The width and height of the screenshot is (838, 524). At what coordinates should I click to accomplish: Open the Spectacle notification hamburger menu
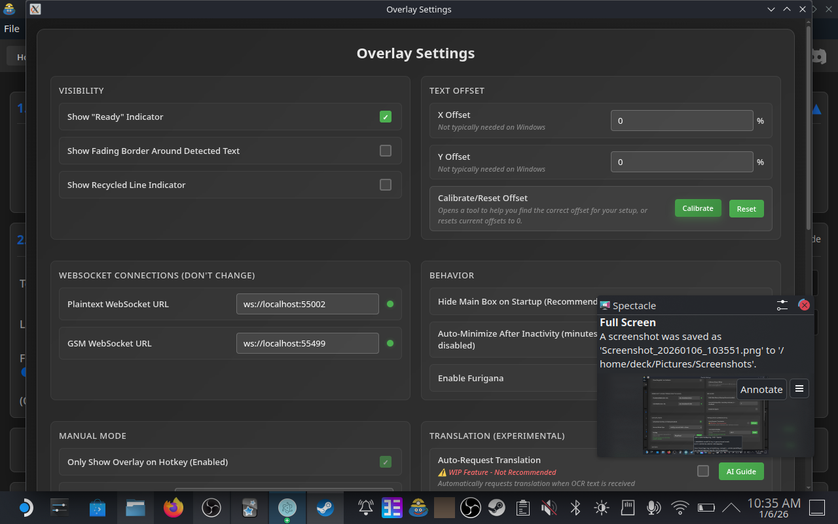click(799, 388)
